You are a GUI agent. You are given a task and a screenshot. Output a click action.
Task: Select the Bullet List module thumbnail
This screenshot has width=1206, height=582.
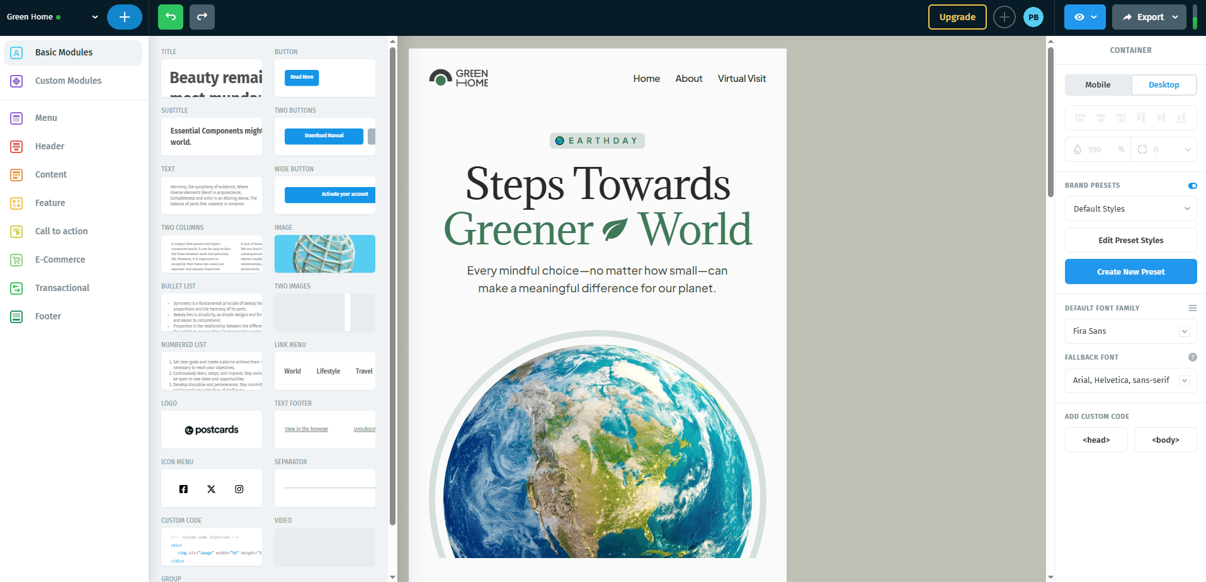(212, 312)
